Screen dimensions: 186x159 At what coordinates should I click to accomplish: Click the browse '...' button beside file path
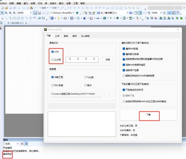(109, 95)
